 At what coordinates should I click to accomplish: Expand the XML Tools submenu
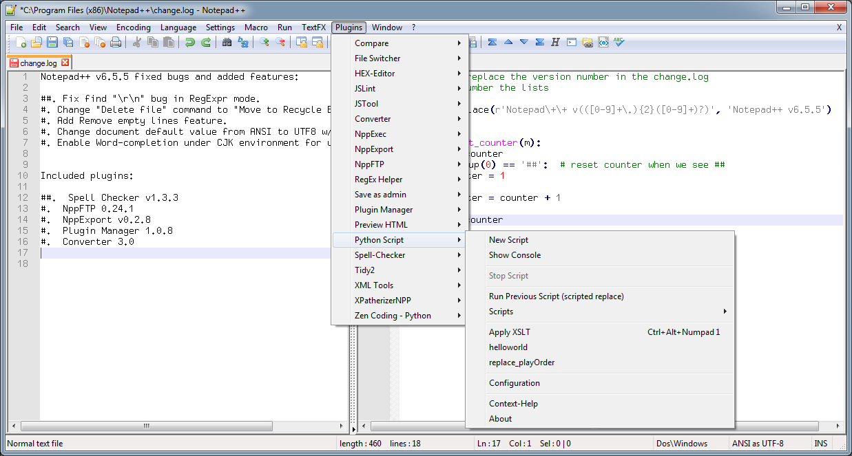pos(374,285)
